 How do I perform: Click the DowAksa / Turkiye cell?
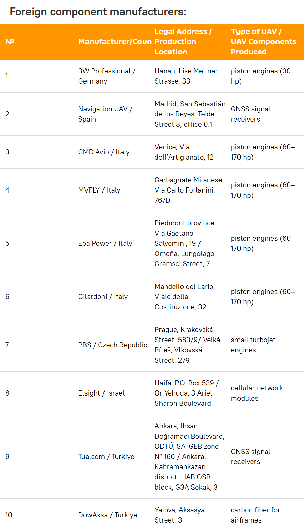pyautogui.click(x=108, y=515)
